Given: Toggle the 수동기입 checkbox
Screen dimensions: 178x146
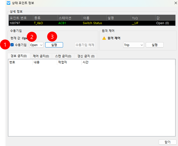Looking at the screenshot, I should click(x=12, y=45).
